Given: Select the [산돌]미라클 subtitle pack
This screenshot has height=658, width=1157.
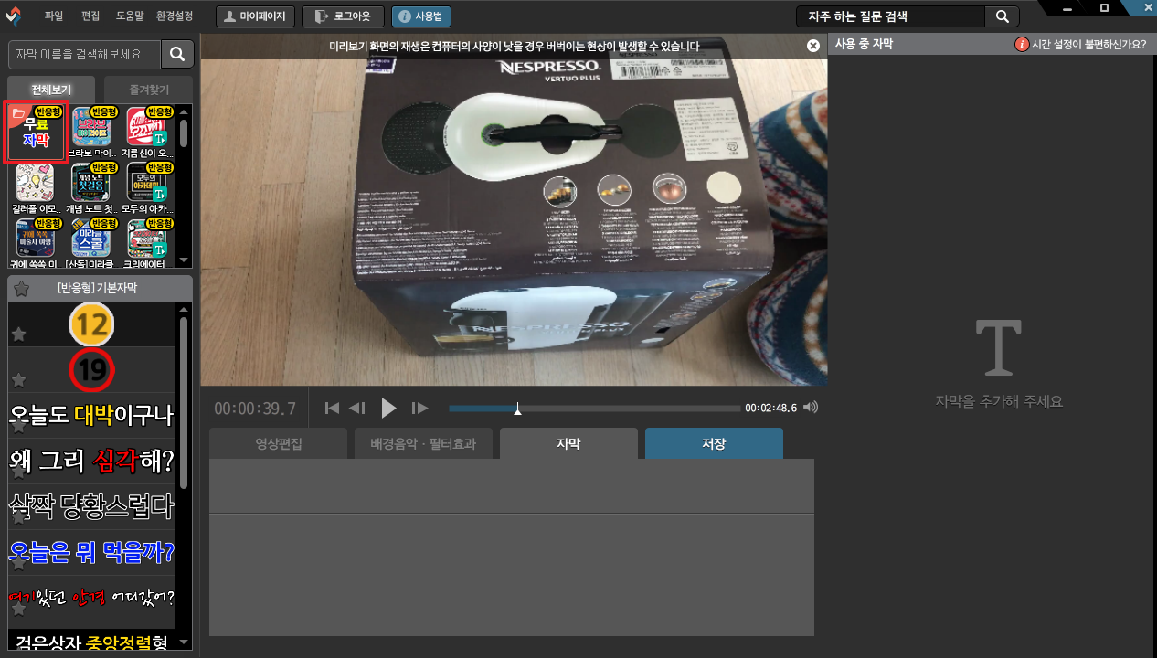Looking at the screenshot, I should click(x=90, y=243).
